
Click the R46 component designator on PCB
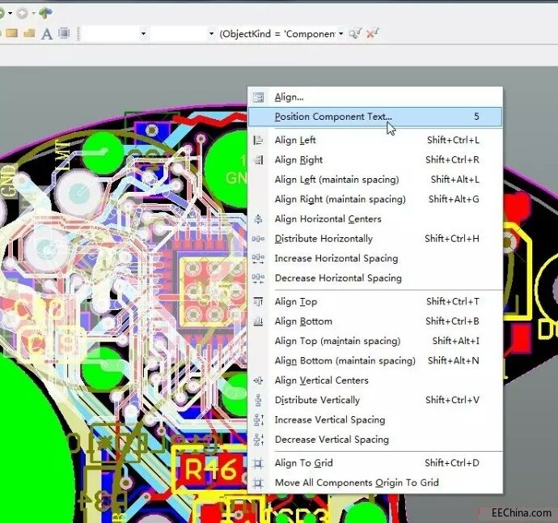(x=212, y=469)
